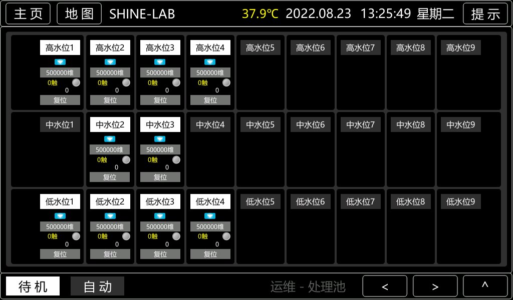513x300 pixels.
Task: Select the 中水位1 sensor label
Action: point(60,124)
